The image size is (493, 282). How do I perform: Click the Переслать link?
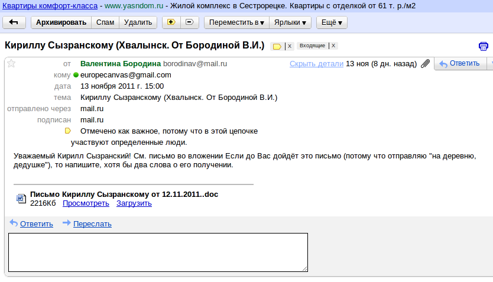tap(92, 223)
